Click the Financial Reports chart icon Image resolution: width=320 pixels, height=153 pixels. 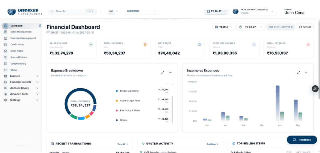[6, 82]
